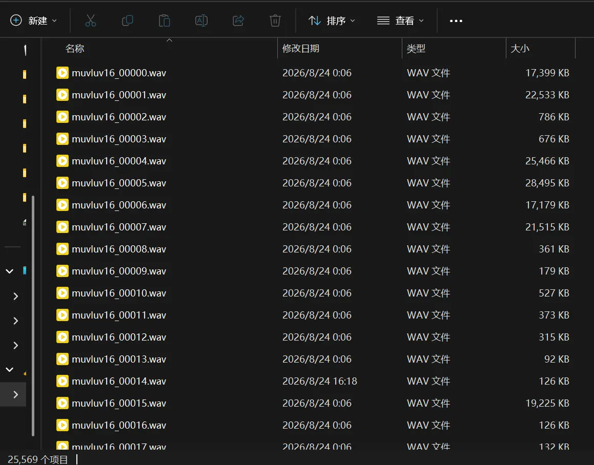Select file name muvluv16_00000.wav
The image size is (594, 465).
(x=119, y=73)
